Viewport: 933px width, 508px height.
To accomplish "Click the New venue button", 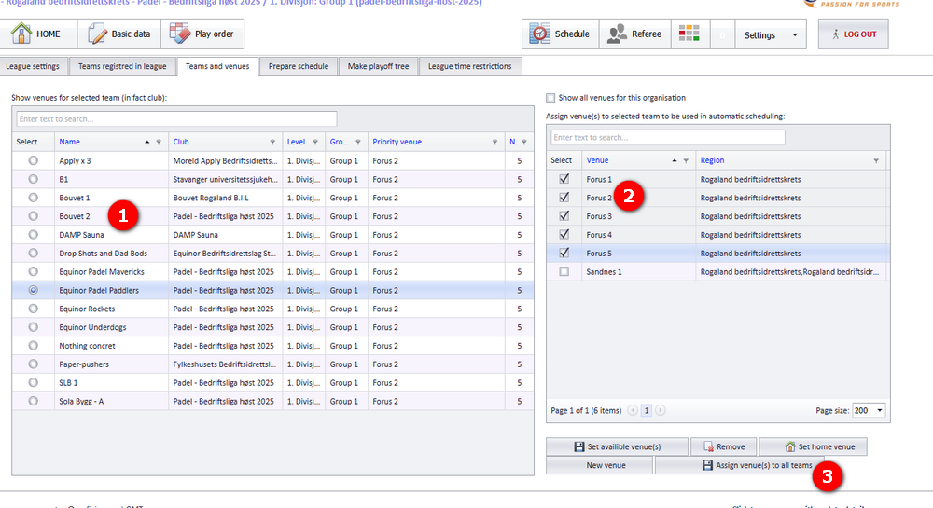I will pyautogui.click(x=599, y=465).
